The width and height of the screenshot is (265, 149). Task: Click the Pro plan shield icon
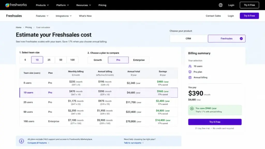pos(190,72)
